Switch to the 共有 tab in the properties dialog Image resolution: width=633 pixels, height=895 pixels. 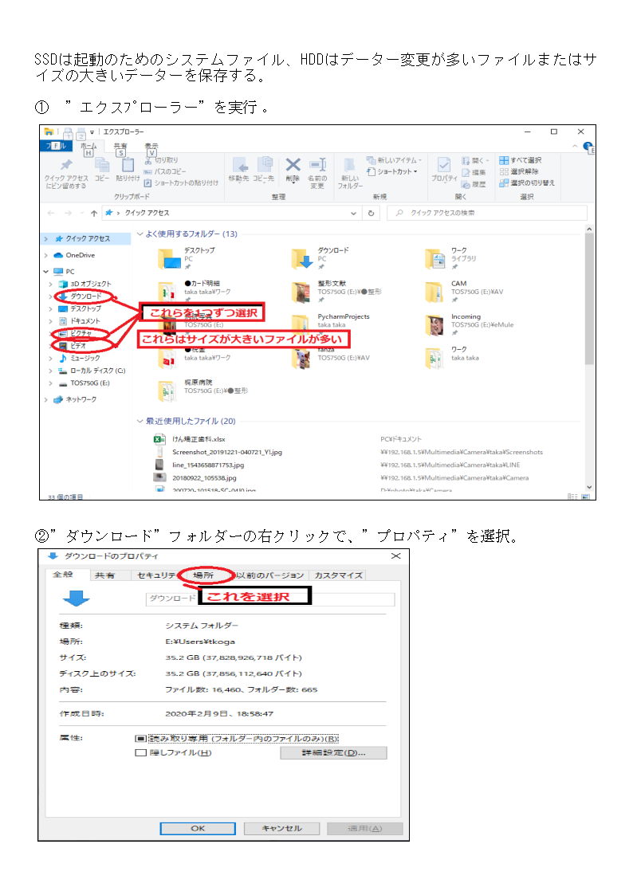click(104, 575)
